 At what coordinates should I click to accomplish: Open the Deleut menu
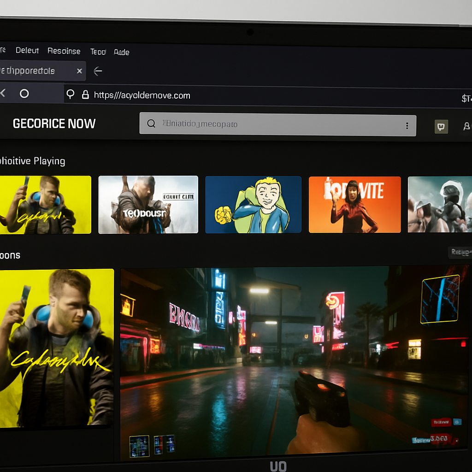coord(27,50)
